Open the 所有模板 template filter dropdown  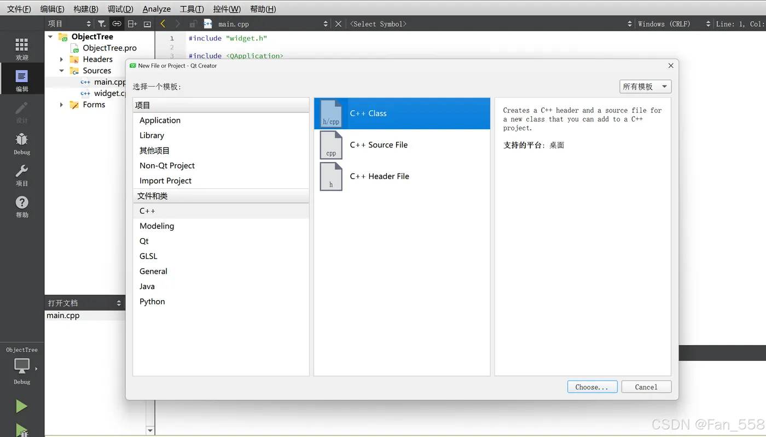tap(646, 87)
